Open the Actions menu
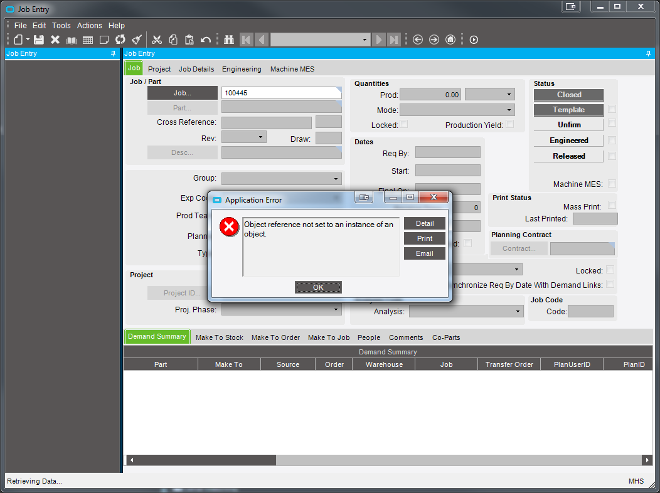Screen dimensions: 660x493 [x=89, y=25]
